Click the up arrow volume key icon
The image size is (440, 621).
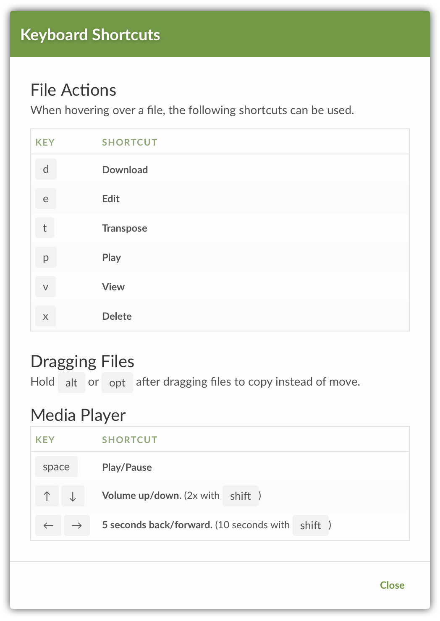47,496
